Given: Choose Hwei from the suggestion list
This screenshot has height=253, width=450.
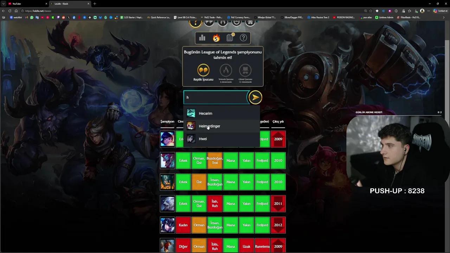Looking at the screenshot, I should click(x=221, y=139).
